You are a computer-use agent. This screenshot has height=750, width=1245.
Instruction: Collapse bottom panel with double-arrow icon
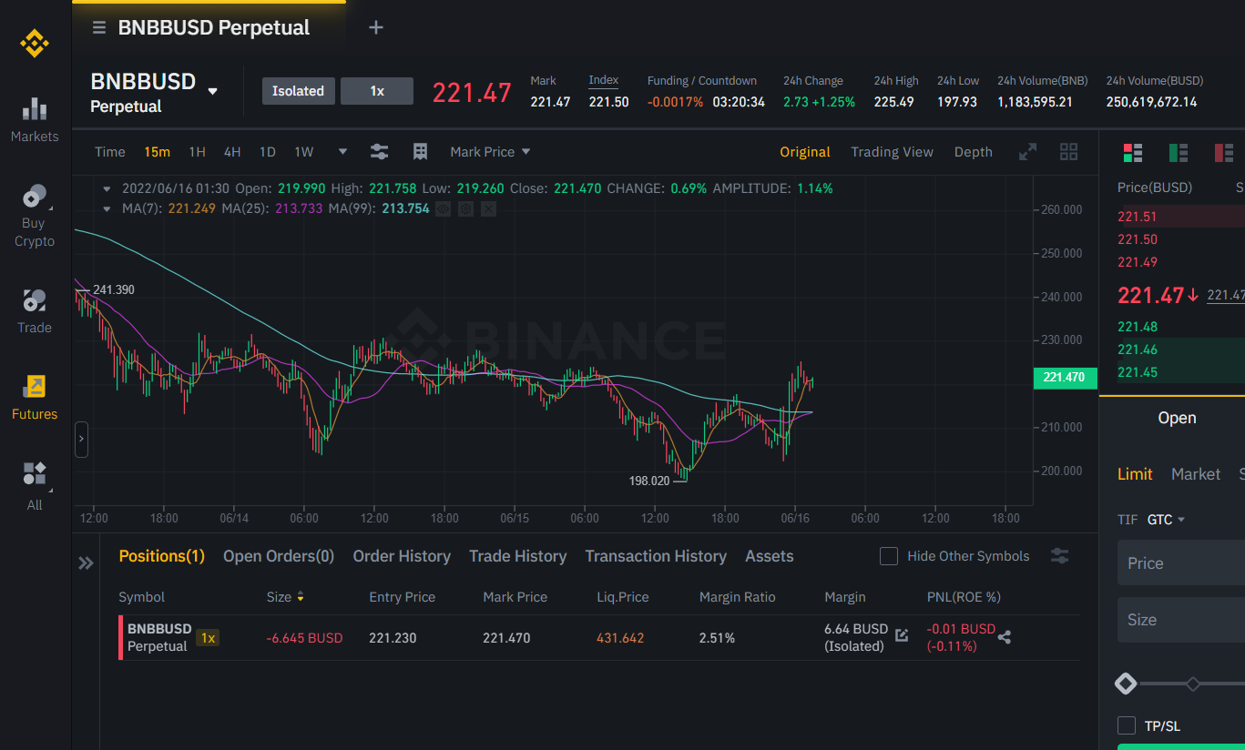click(x=86, y=563)
